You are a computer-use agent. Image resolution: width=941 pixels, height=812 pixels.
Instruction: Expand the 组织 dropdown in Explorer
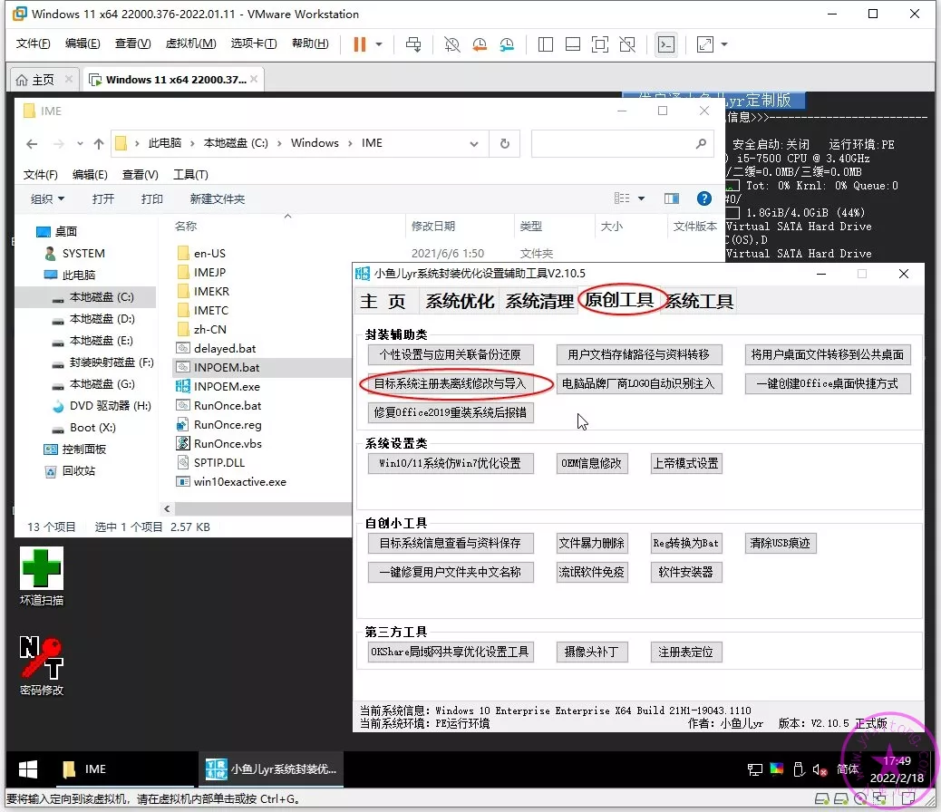47,198
